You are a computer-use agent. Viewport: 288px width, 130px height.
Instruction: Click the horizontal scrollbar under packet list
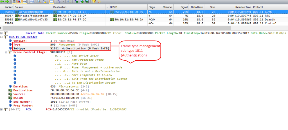(116, 28)
